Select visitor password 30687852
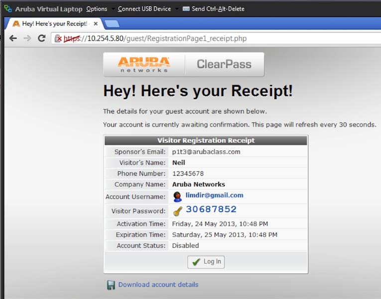The image size is (381, 299). (x=211, y=209)
